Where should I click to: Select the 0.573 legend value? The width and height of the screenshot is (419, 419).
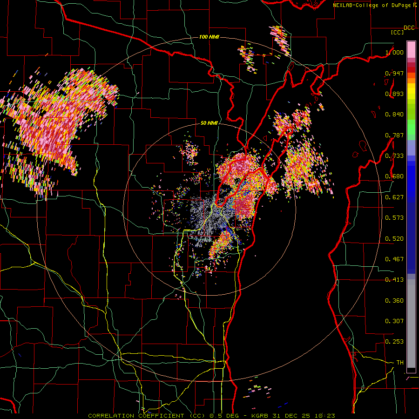pyautogui.click(x=394, y=217)
